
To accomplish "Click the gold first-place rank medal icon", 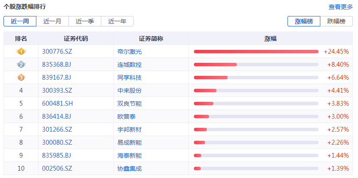I will (x=21, y=52).
